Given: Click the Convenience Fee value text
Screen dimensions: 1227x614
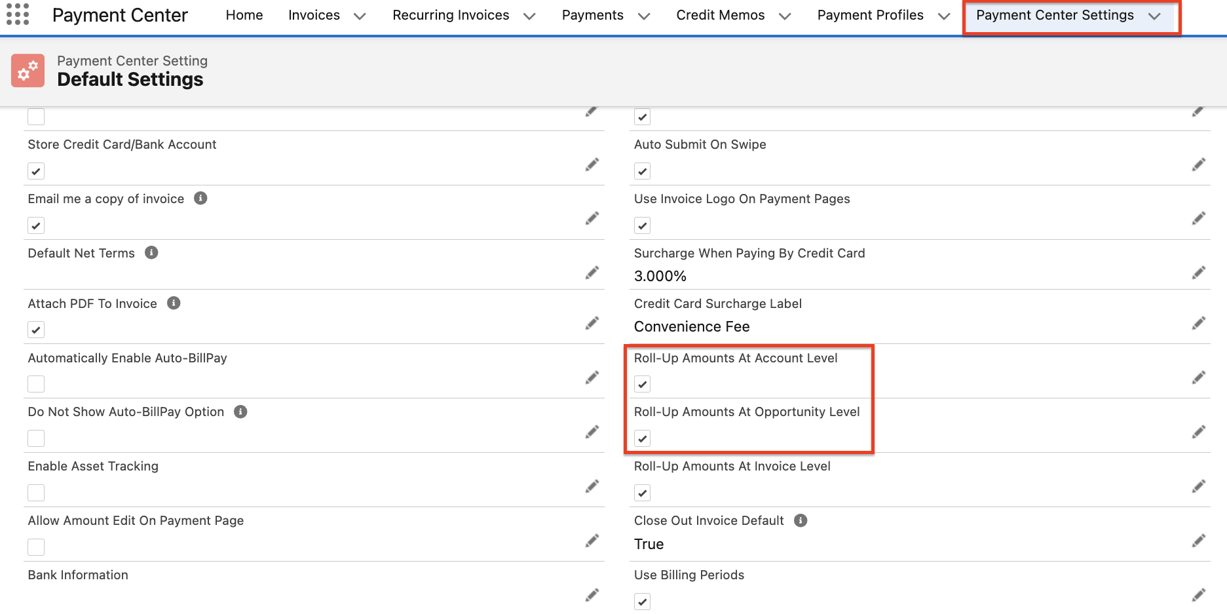Looking at the screenshot, I should 692,326.
